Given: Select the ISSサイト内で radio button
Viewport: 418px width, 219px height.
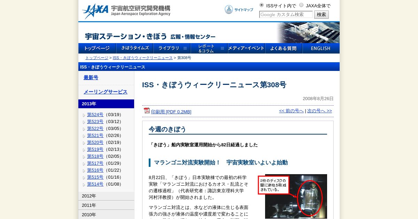Looking at the screenshot, I should (262, 5).
